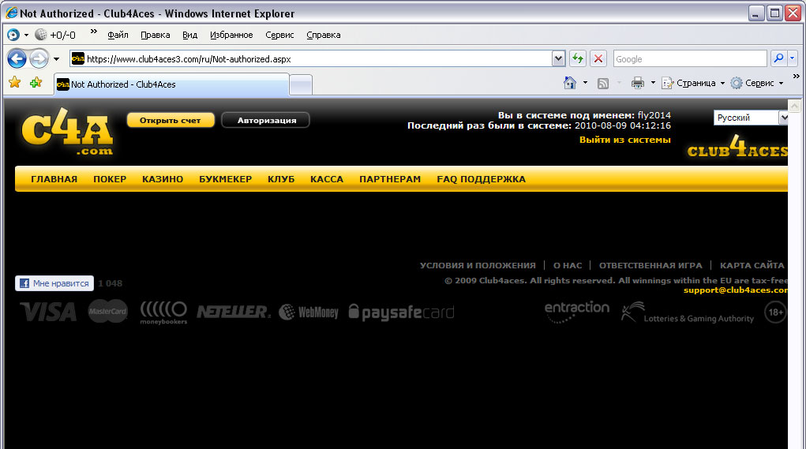Click the address bar URL field

click(310, 58)
